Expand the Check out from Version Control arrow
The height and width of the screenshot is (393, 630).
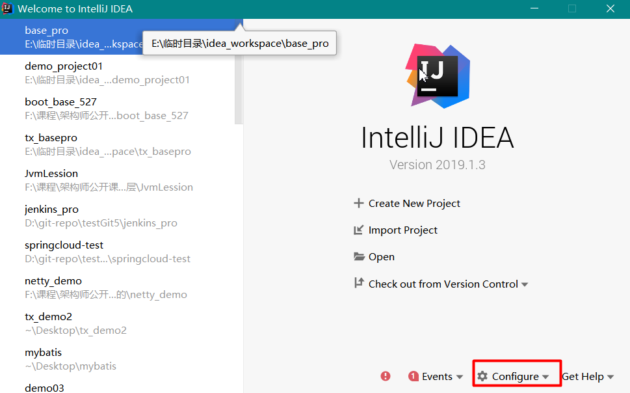coord(524,284)
